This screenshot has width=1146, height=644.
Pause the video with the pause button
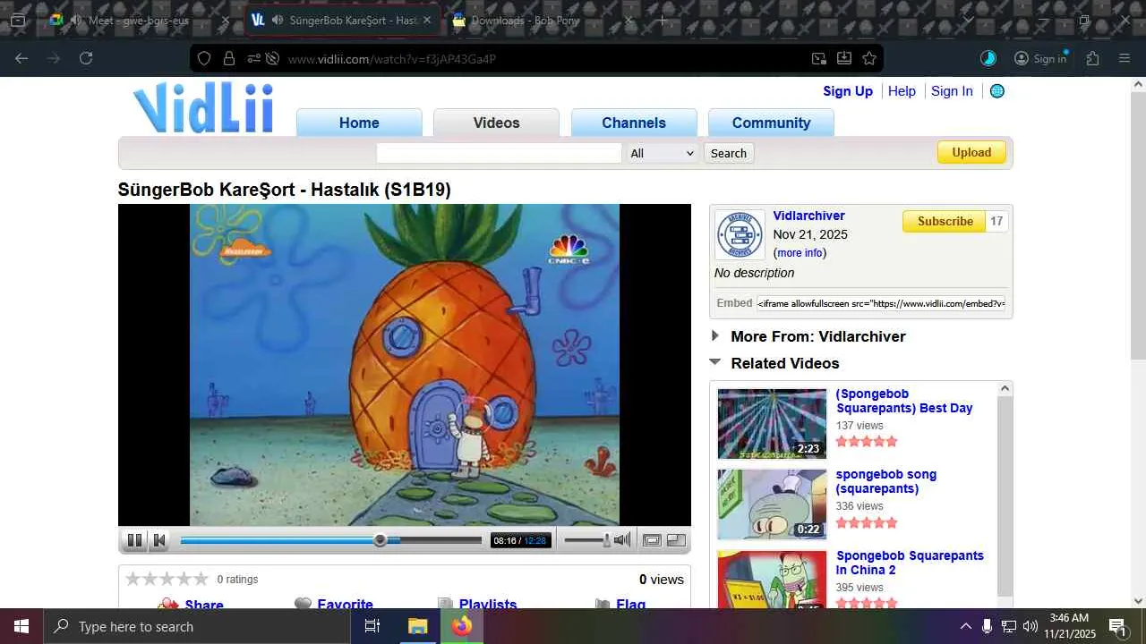(x=134, y=540)
